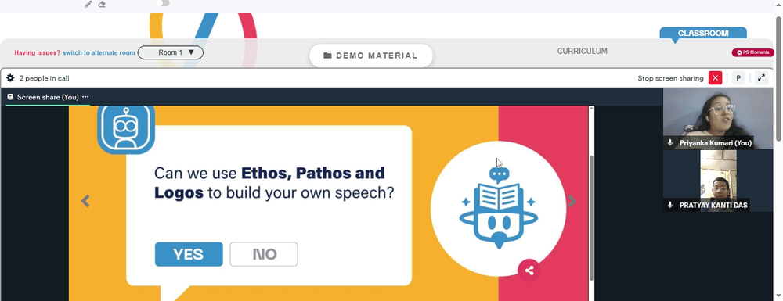Switch to the CURRICULUM tab
Screen dimensions: 783x301
[x=583, y=52]
